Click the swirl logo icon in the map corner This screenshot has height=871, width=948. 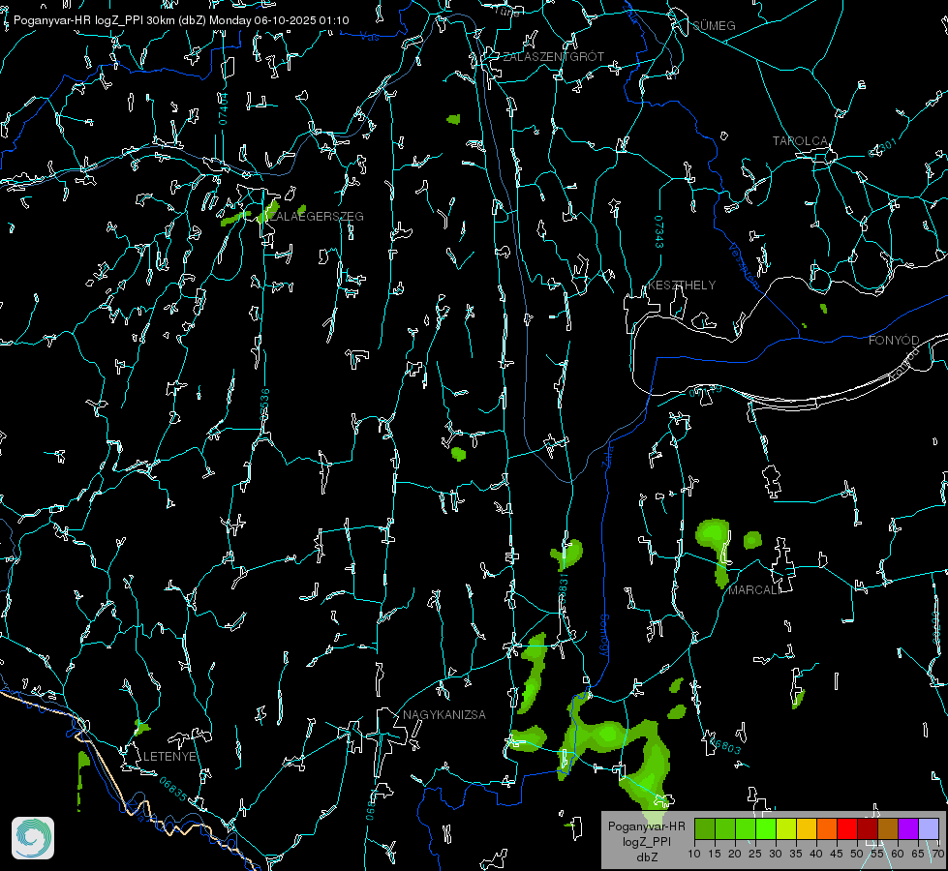point(33,838)
